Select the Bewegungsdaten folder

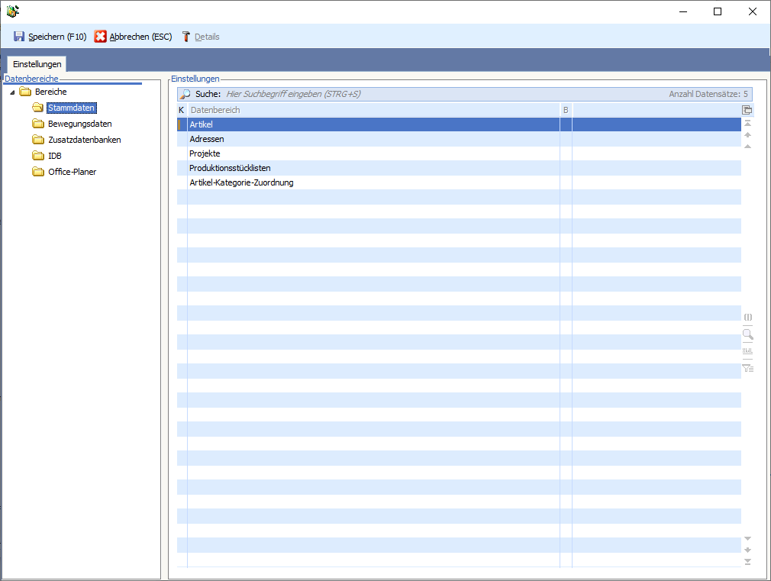pos(79,124)
